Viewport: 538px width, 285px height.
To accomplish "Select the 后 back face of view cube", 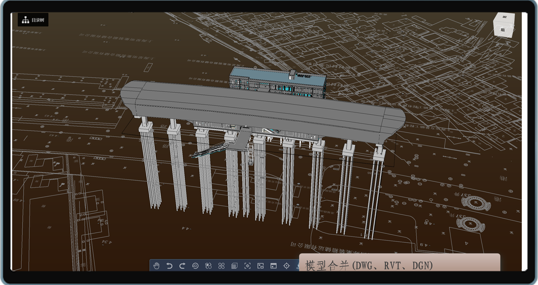I will click(503, 30).
